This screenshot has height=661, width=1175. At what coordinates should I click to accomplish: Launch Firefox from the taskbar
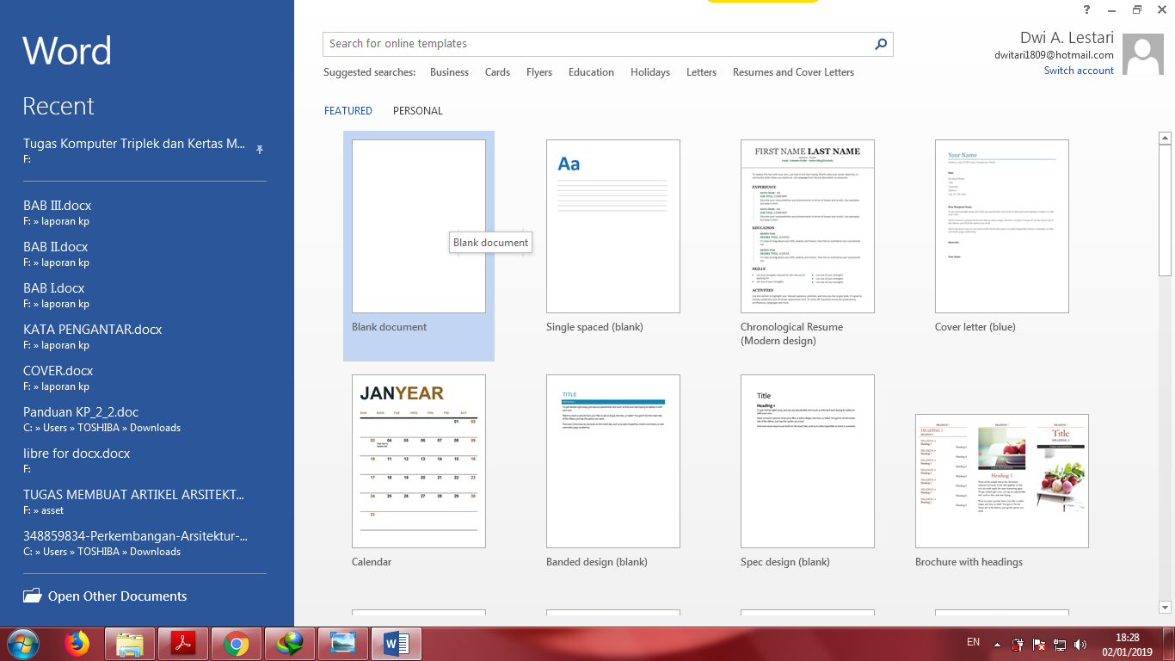click(77, 643)
